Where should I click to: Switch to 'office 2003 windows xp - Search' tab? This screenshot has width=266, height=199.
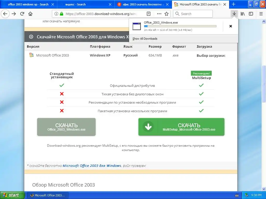tap(28, 4)
